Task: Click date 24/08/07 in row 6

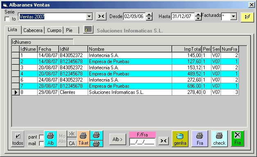Action: click(x=48, y=80)
